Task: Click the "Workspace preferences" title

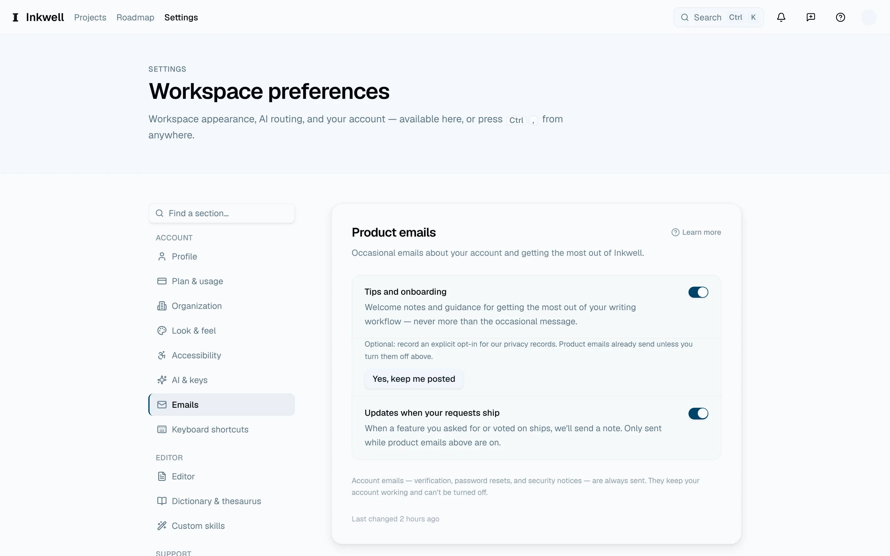Action: coord(269,91)
